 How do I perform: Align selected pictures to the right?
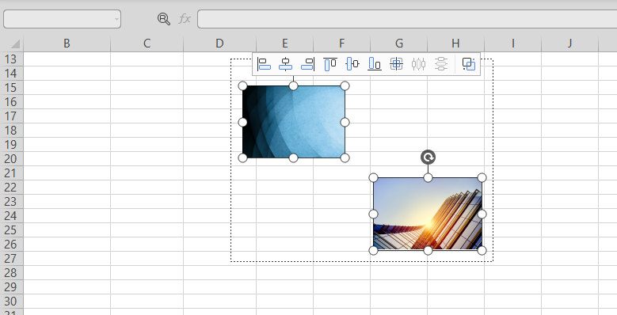[308, 63]
